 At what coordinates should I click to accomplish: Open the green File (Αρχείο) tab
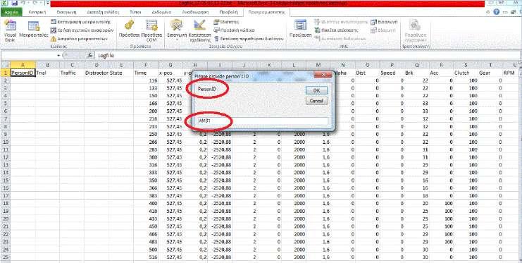click(x=11, y=12)
